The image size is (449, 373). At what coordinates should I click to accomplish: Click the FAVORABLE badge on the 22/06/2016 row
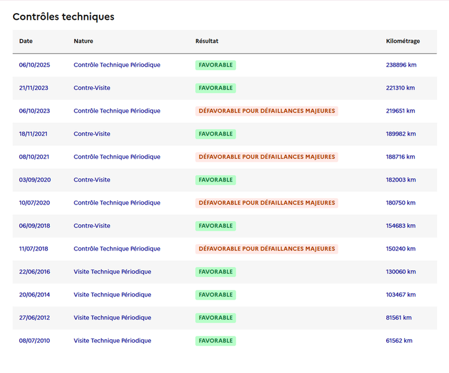[x=216, y=272]
